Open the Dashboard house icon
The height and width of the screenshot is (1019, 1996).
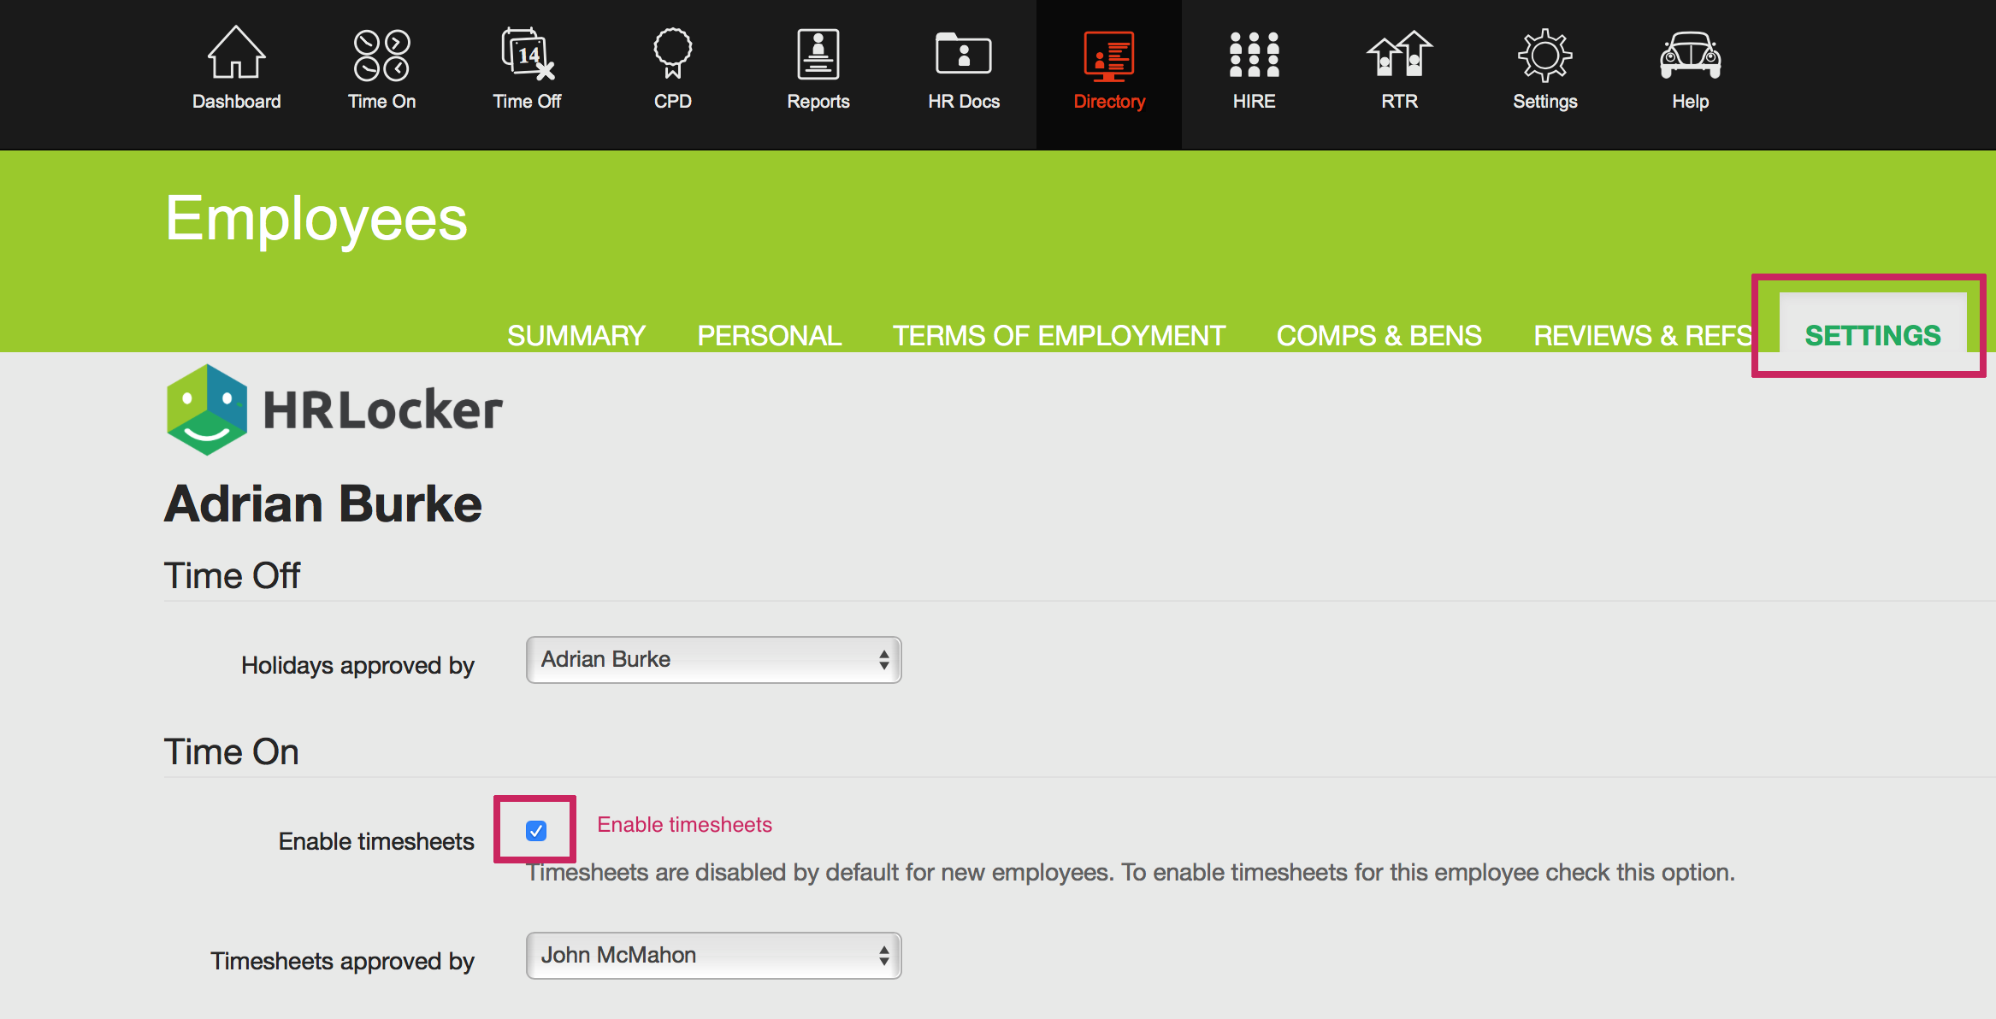point(236,54)
